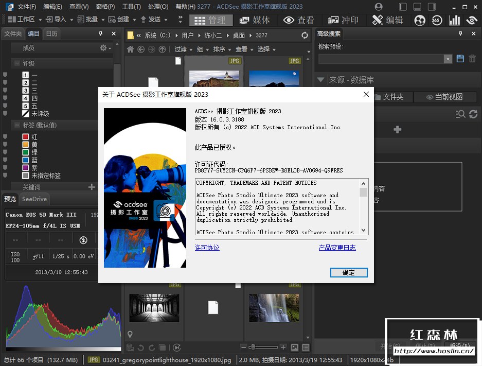Screen dimensions: 482x366
Task: Open the 365 mode icon
Action: (437, 20)
